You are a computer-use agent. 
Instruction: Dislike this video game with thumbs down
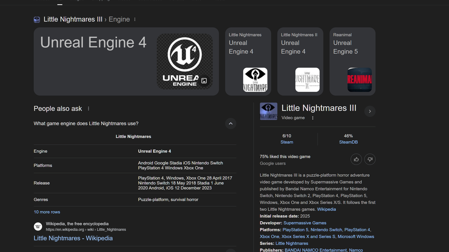point(370,159)
